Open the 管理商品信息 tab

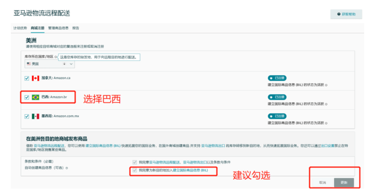[58, 28]
